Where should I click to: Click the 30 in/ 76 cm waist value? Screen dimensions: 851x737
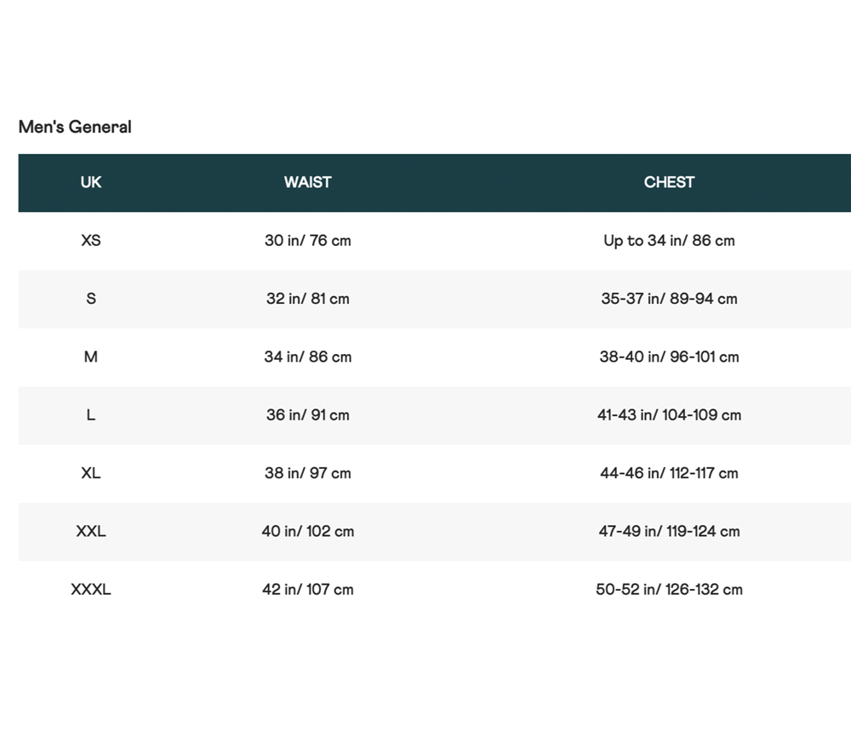(307, 240)
